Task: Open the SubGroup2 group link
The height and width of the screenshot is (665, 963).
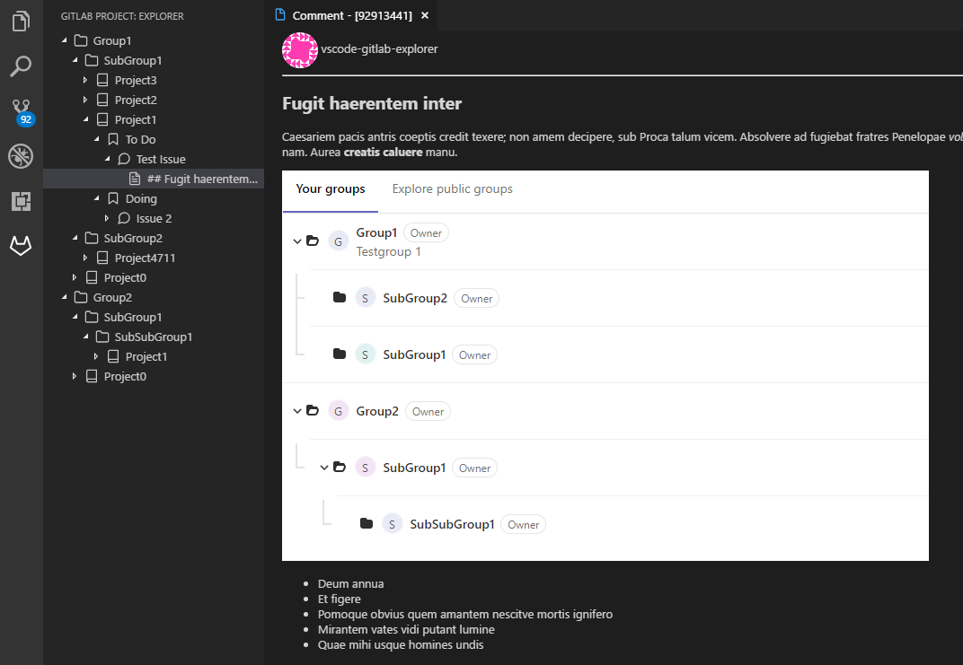Action: point(414,297)
